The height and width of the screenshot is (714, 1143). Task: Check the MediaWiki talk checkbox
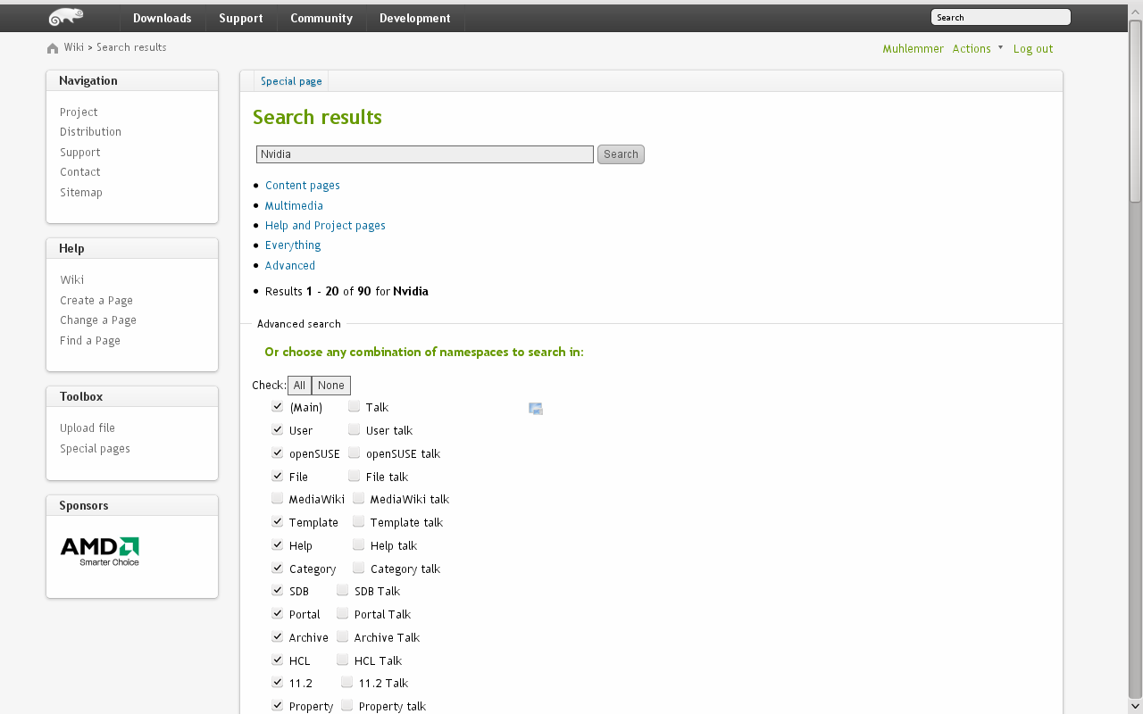359,498
